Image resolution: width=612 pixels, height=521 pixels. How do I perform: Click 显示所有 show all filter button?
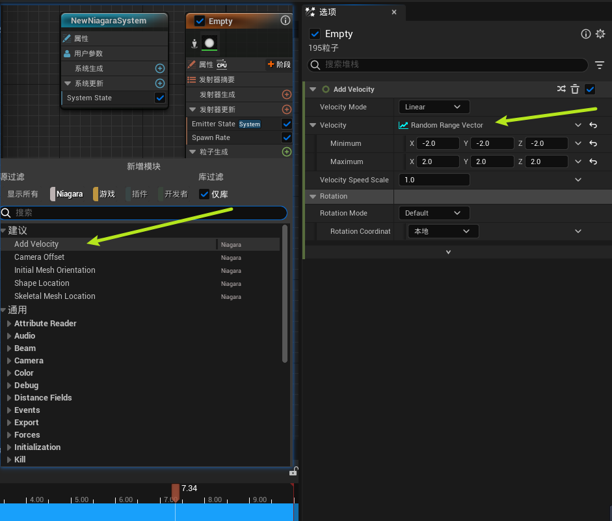click(x=23, y=194)
